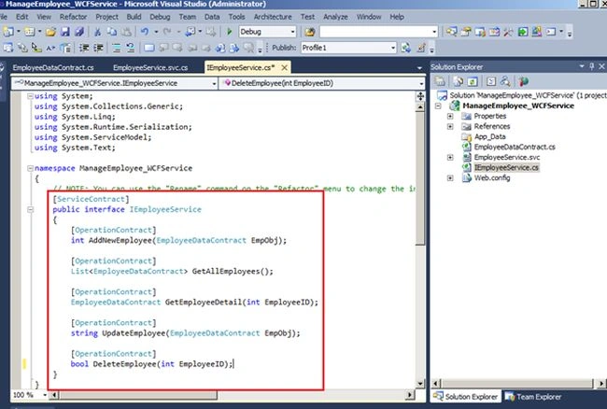This screenshot has height=409, width=607.
Task: Expand the References node in Solution Explorer
Action: pos(450,127)
